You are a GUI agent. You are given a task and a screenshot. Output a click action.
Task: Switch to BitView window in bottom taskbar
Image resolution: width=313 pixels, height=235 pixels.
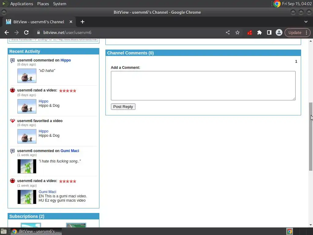click(x=36, y=231)
